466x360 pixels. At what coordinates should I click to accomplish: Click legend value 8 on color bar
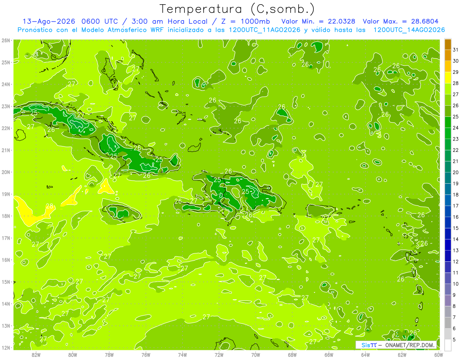tap(455, 306)
